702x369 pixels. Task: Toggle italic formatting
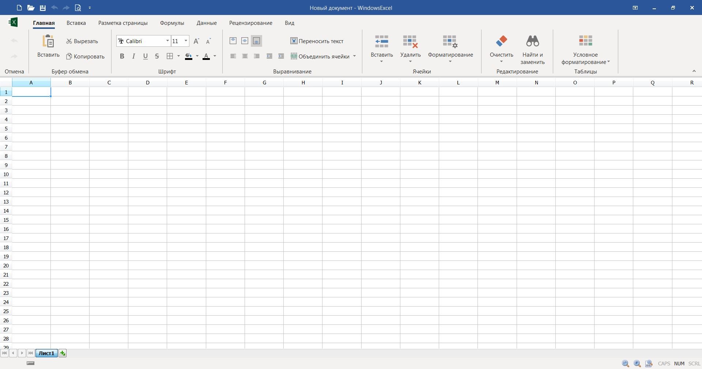(x=134, y=56)
